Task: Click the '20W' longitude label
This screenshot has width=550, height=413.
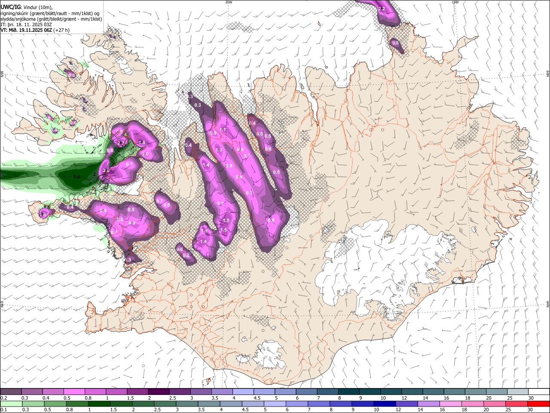Action: point(229,2)
